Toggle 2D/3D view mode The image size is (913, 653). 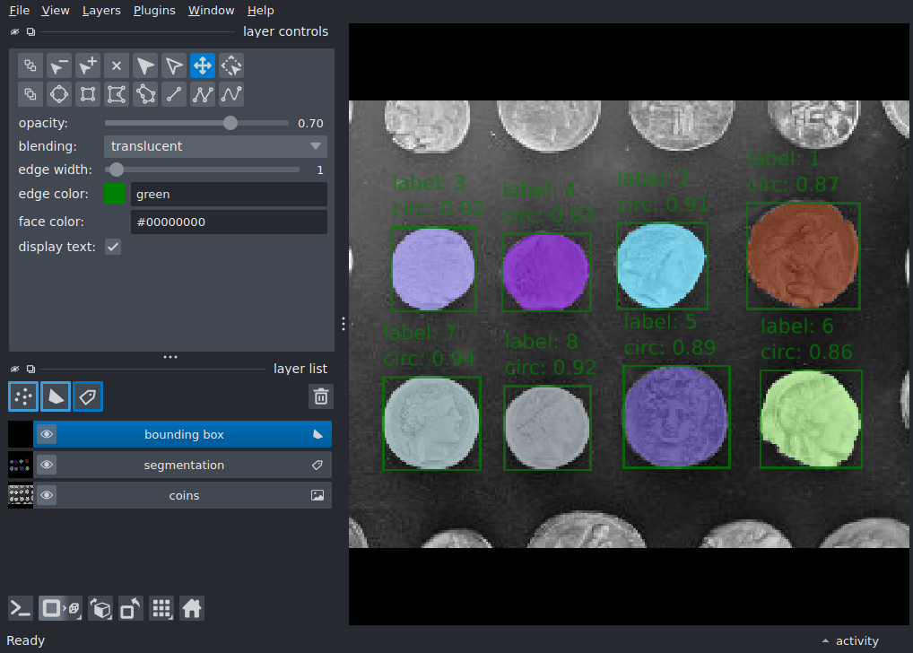tap(61, 609)
